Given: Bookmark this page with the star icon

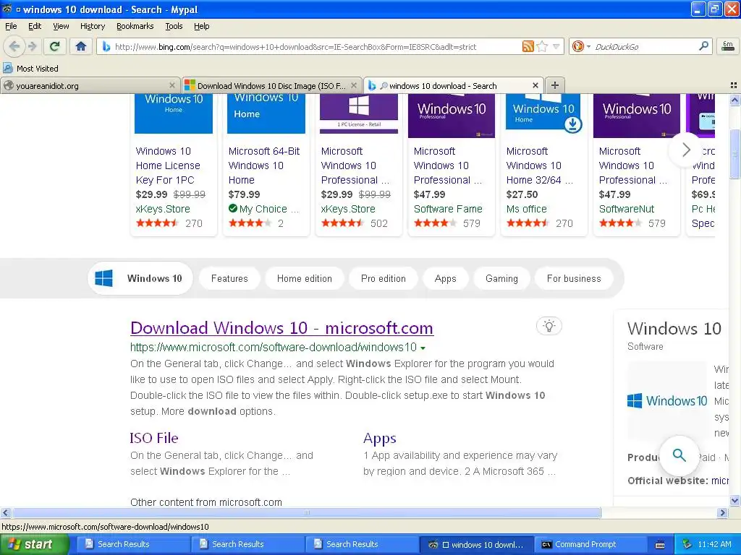Looking at the screenshot, I should point(542,46).
